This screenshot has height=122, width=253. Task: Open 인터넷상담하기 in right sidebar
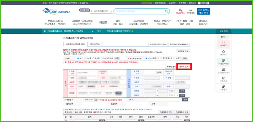tap(223, 71)
